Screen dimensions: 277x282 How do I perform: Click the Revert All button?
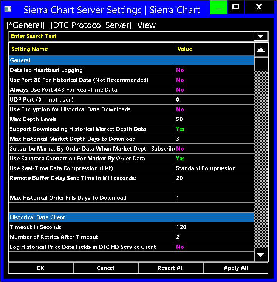pyautogui.click(x=171, y=268)
